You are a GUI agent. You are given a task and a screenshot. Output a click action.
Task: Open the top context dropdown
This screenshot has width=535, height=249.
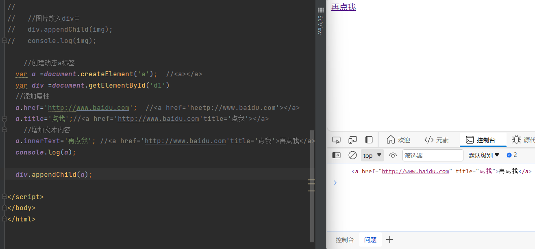[x=372, y=155]
